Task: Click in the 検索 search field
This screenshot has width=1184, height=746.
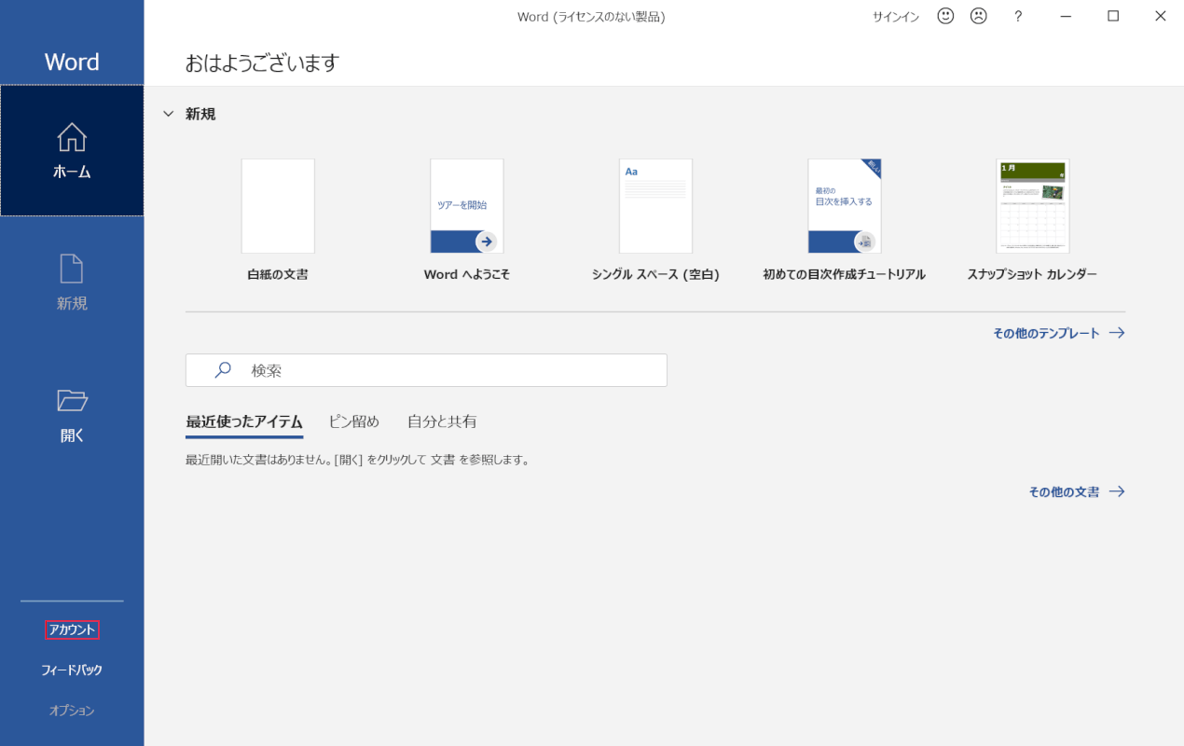Action: click(x=447, y=370)
